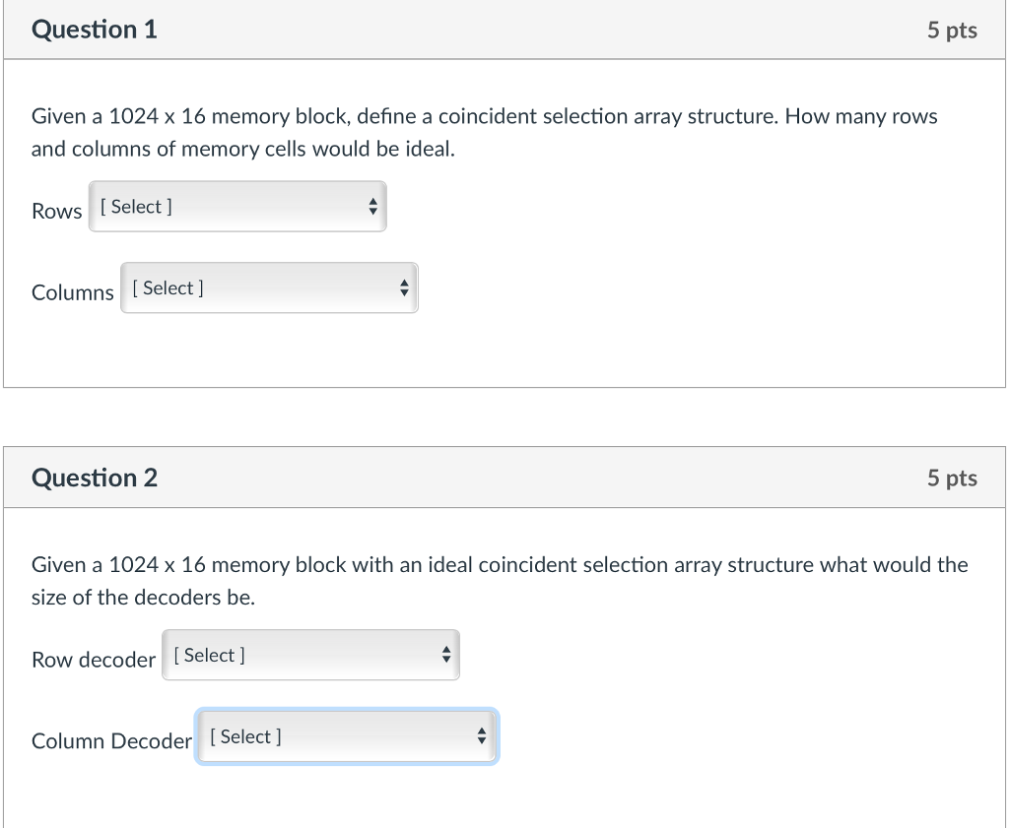Image resolution: width=1009 pixels, height=828 pixels.
Task: Open the highlighted Column Decoder dropdown
Action: (347, 735)
